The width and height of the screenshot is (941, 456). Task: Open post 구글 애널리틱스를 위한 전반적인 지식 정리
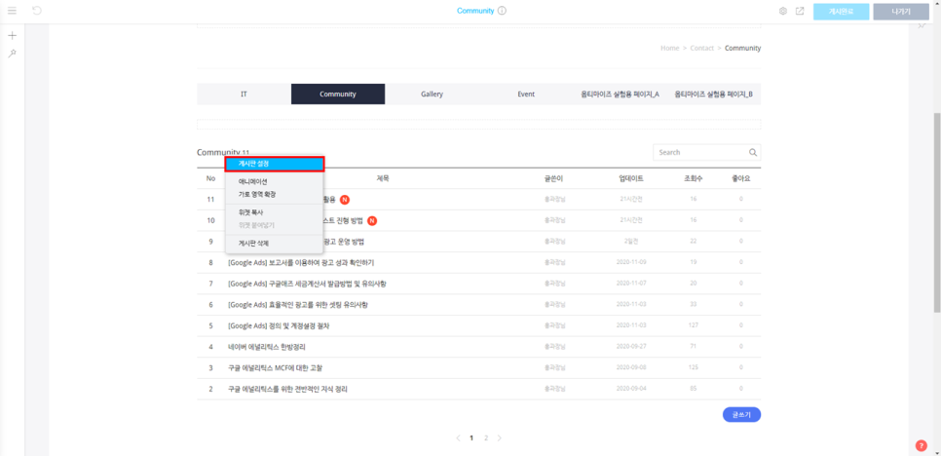(x=288, y=389)
